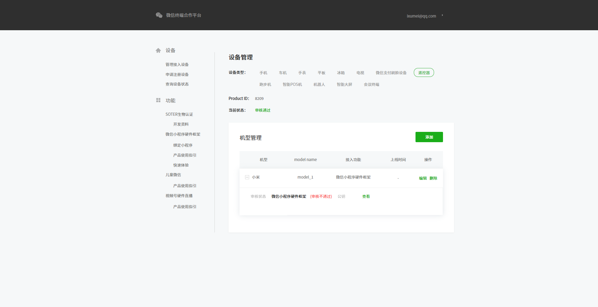Select the 电视 device type
The image size is (598, 307).
[360, 73]
